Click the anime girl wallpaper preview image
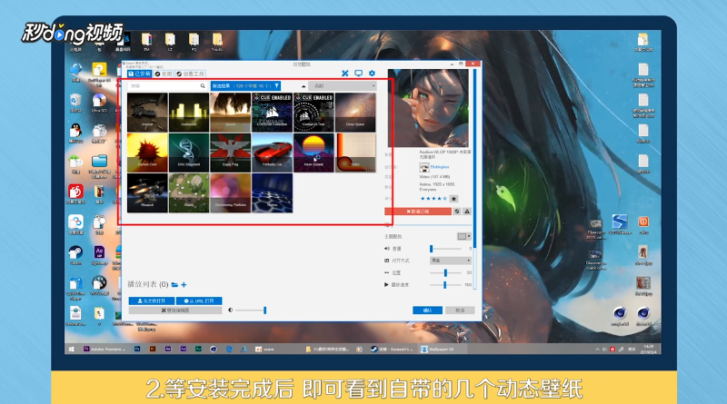This screenshot has width=727, height=404. (428, 108)
